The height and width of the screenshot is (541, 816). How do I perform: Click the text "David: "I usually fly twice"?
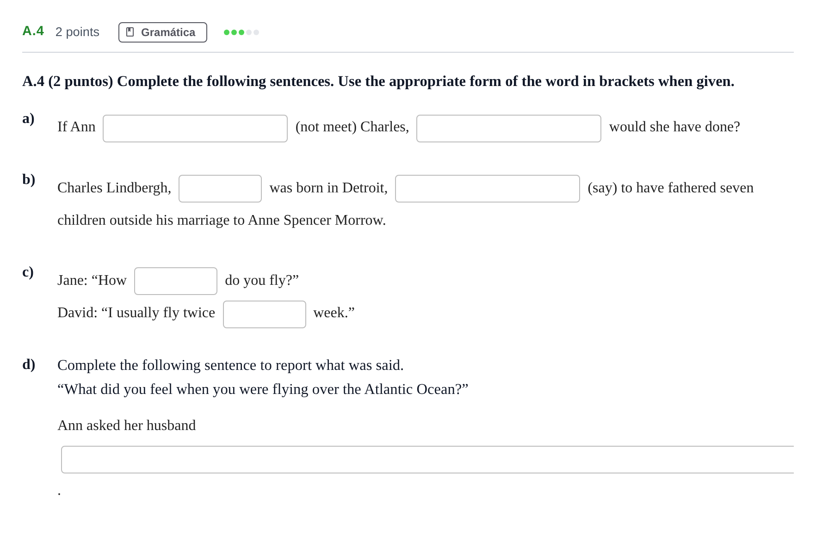tap(136, 313)
